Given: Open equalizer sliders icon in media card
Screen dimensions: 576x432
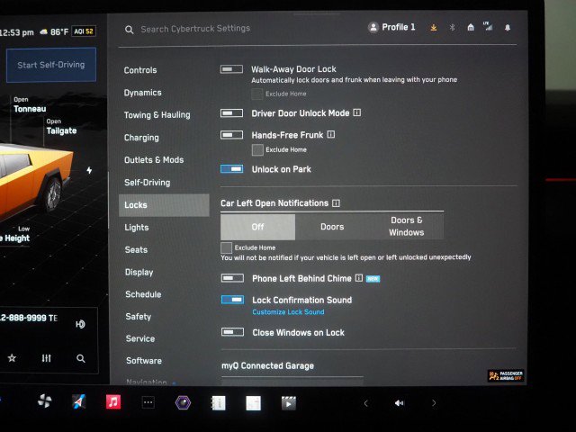Looking at the screenshot, I should pyautogui.click(x=46, y=358).
